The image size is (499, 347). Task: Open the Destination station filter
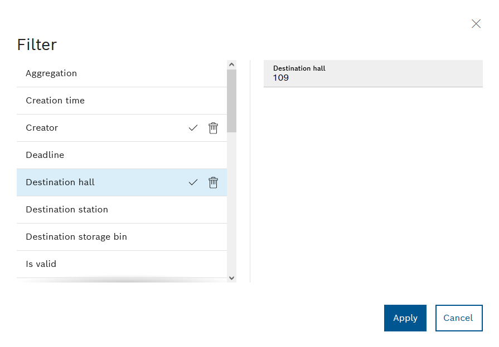point(122,210)
